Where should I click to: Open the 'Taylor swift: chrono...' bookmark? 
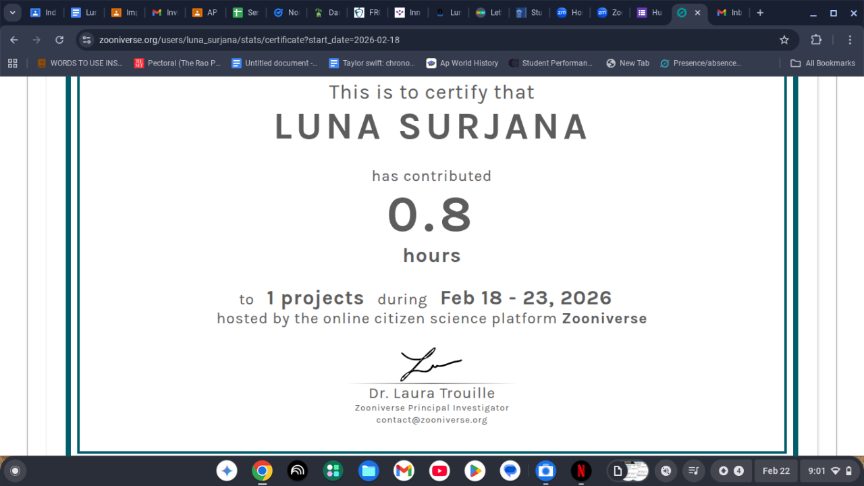point(372,63)
